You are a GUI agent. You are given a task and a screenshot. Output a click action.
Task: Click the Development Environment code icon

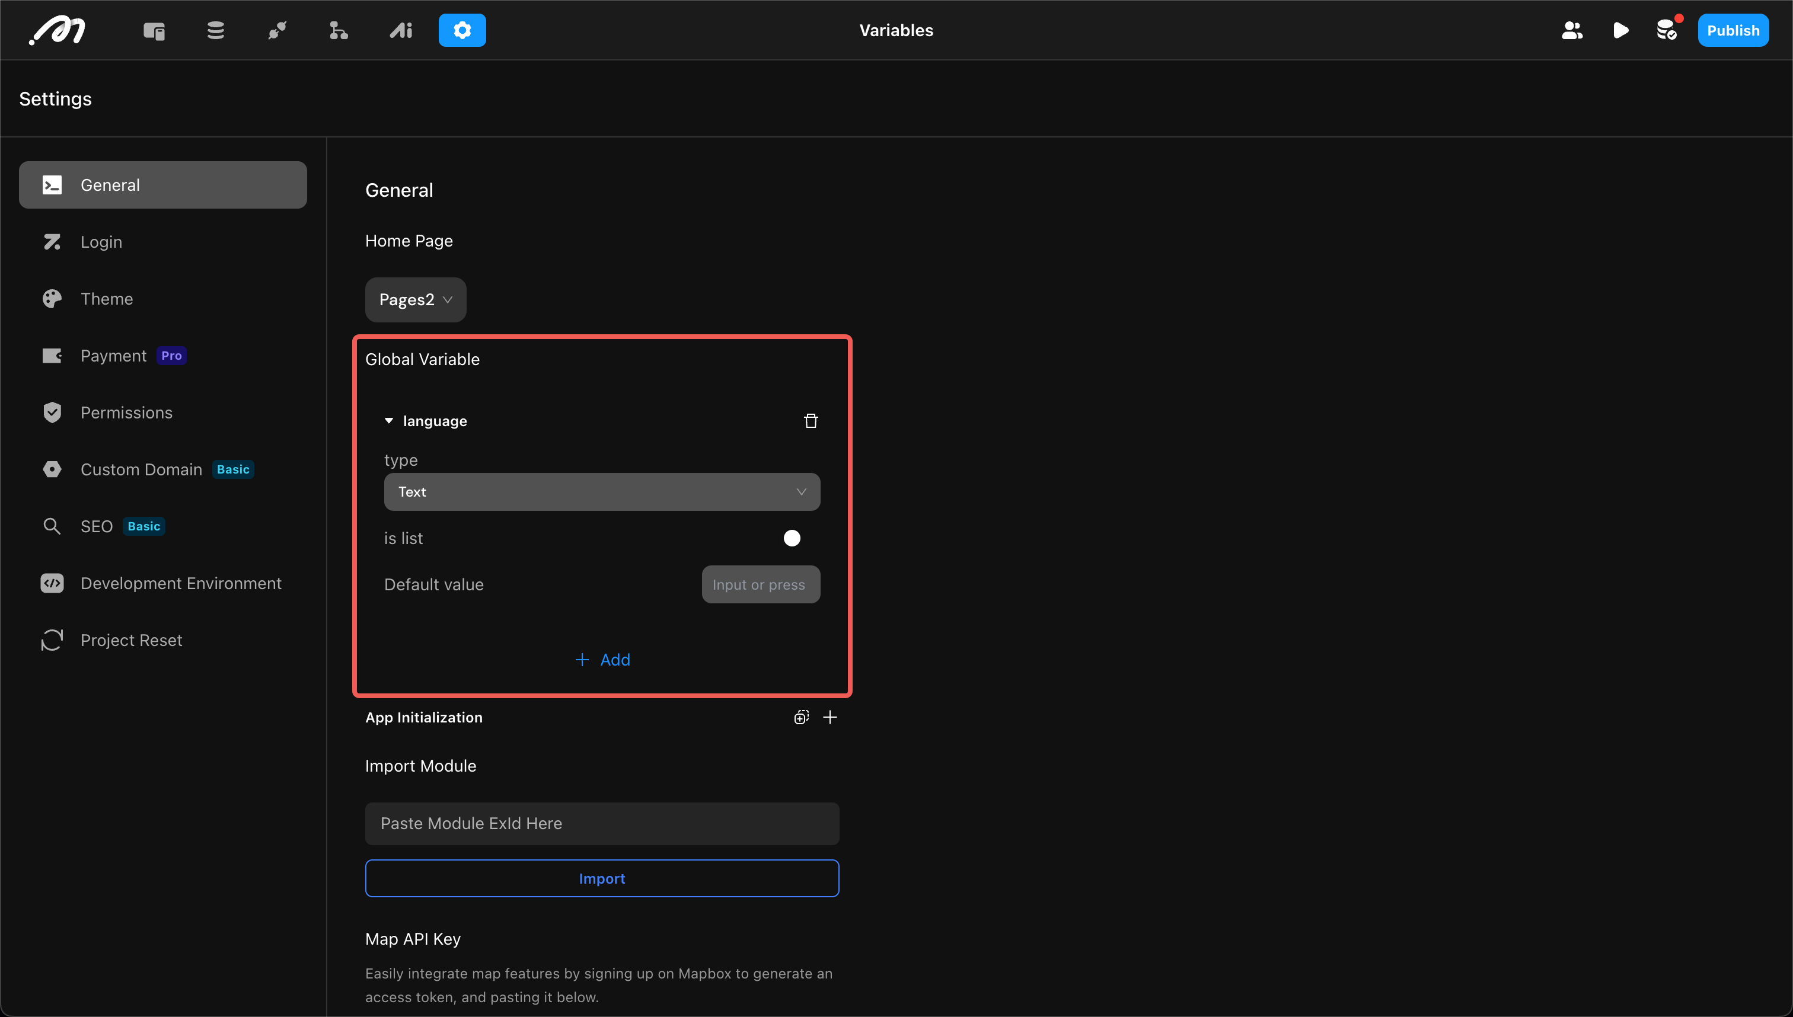52,583
